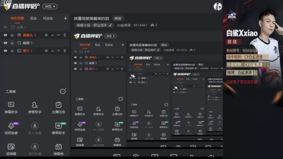
Task: Click 弹幕助手 in the largest nested preview
Action: (x=80, y=111)
